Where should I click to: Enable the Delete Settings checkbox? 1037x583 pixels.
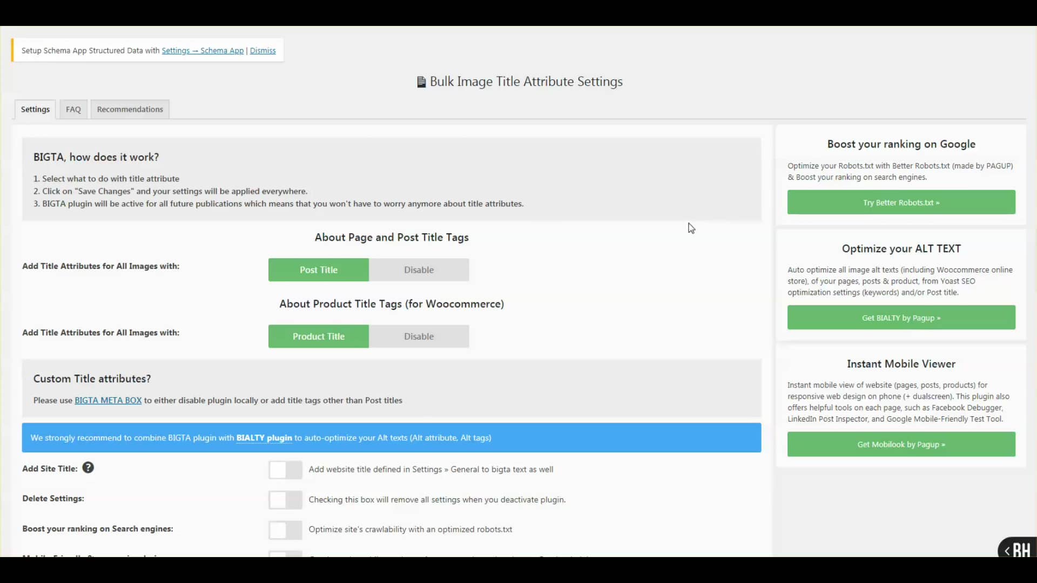[285, 500]
